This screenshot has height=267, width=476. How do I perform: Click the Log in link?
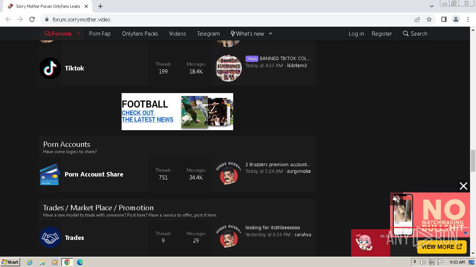tap(356, 34)
